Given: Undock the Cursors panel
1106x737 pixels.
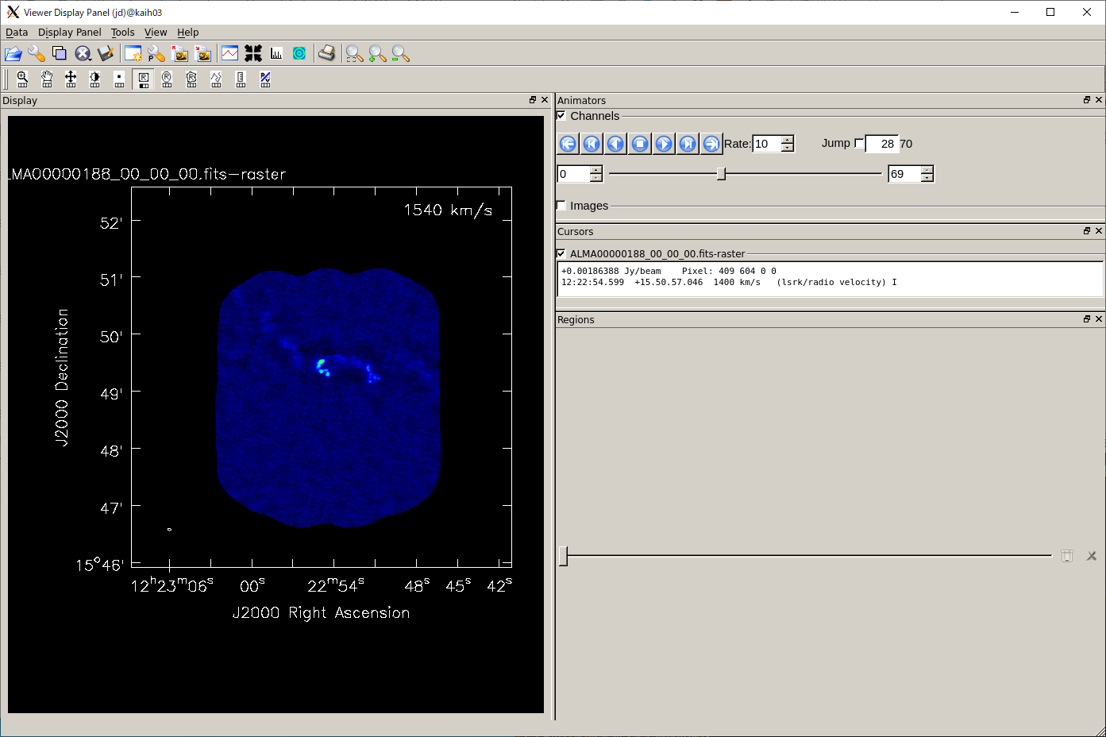Looking at the screenshot, I should [1087, 231].
